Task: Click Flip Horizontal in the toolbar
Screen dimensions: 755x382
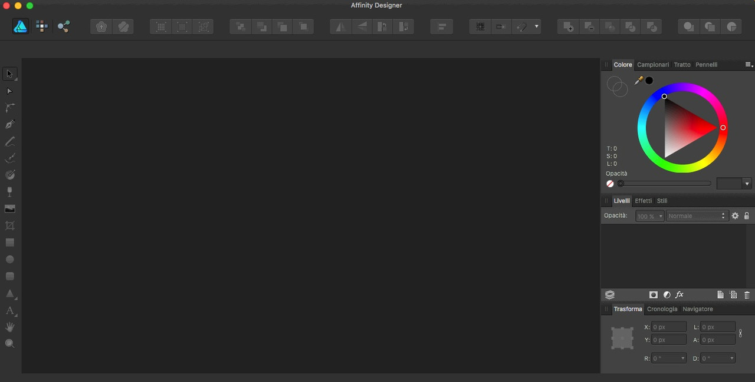Action: 340,26
